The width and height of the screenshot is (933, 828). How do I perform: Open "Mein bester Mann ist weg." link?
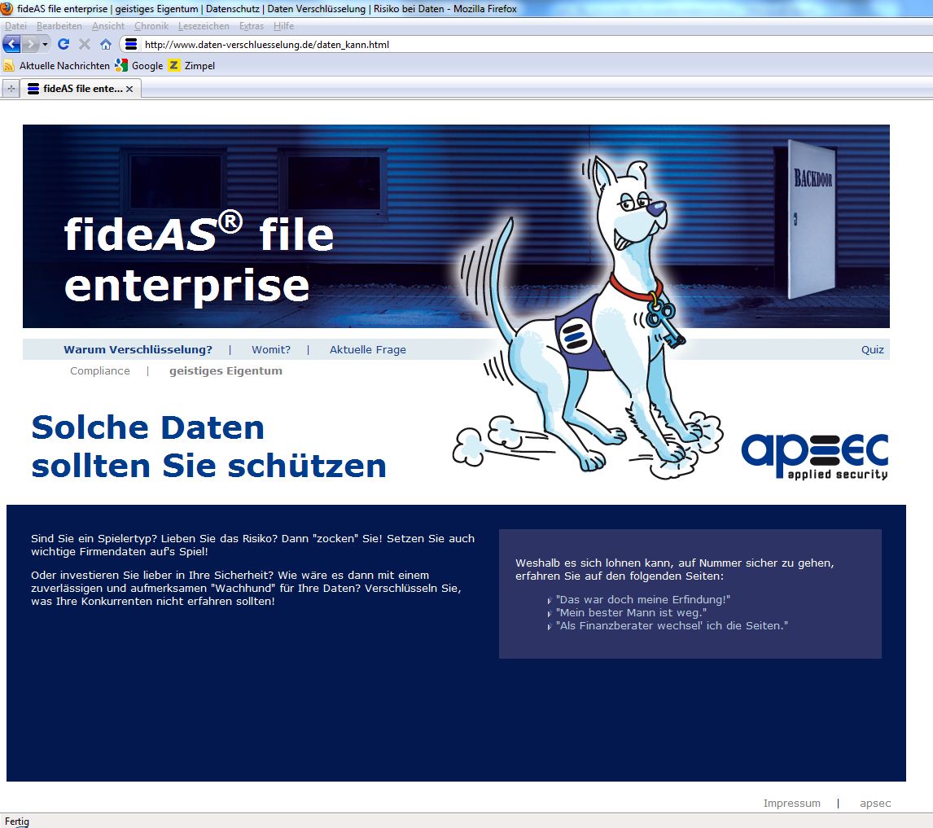click(631, 612)
